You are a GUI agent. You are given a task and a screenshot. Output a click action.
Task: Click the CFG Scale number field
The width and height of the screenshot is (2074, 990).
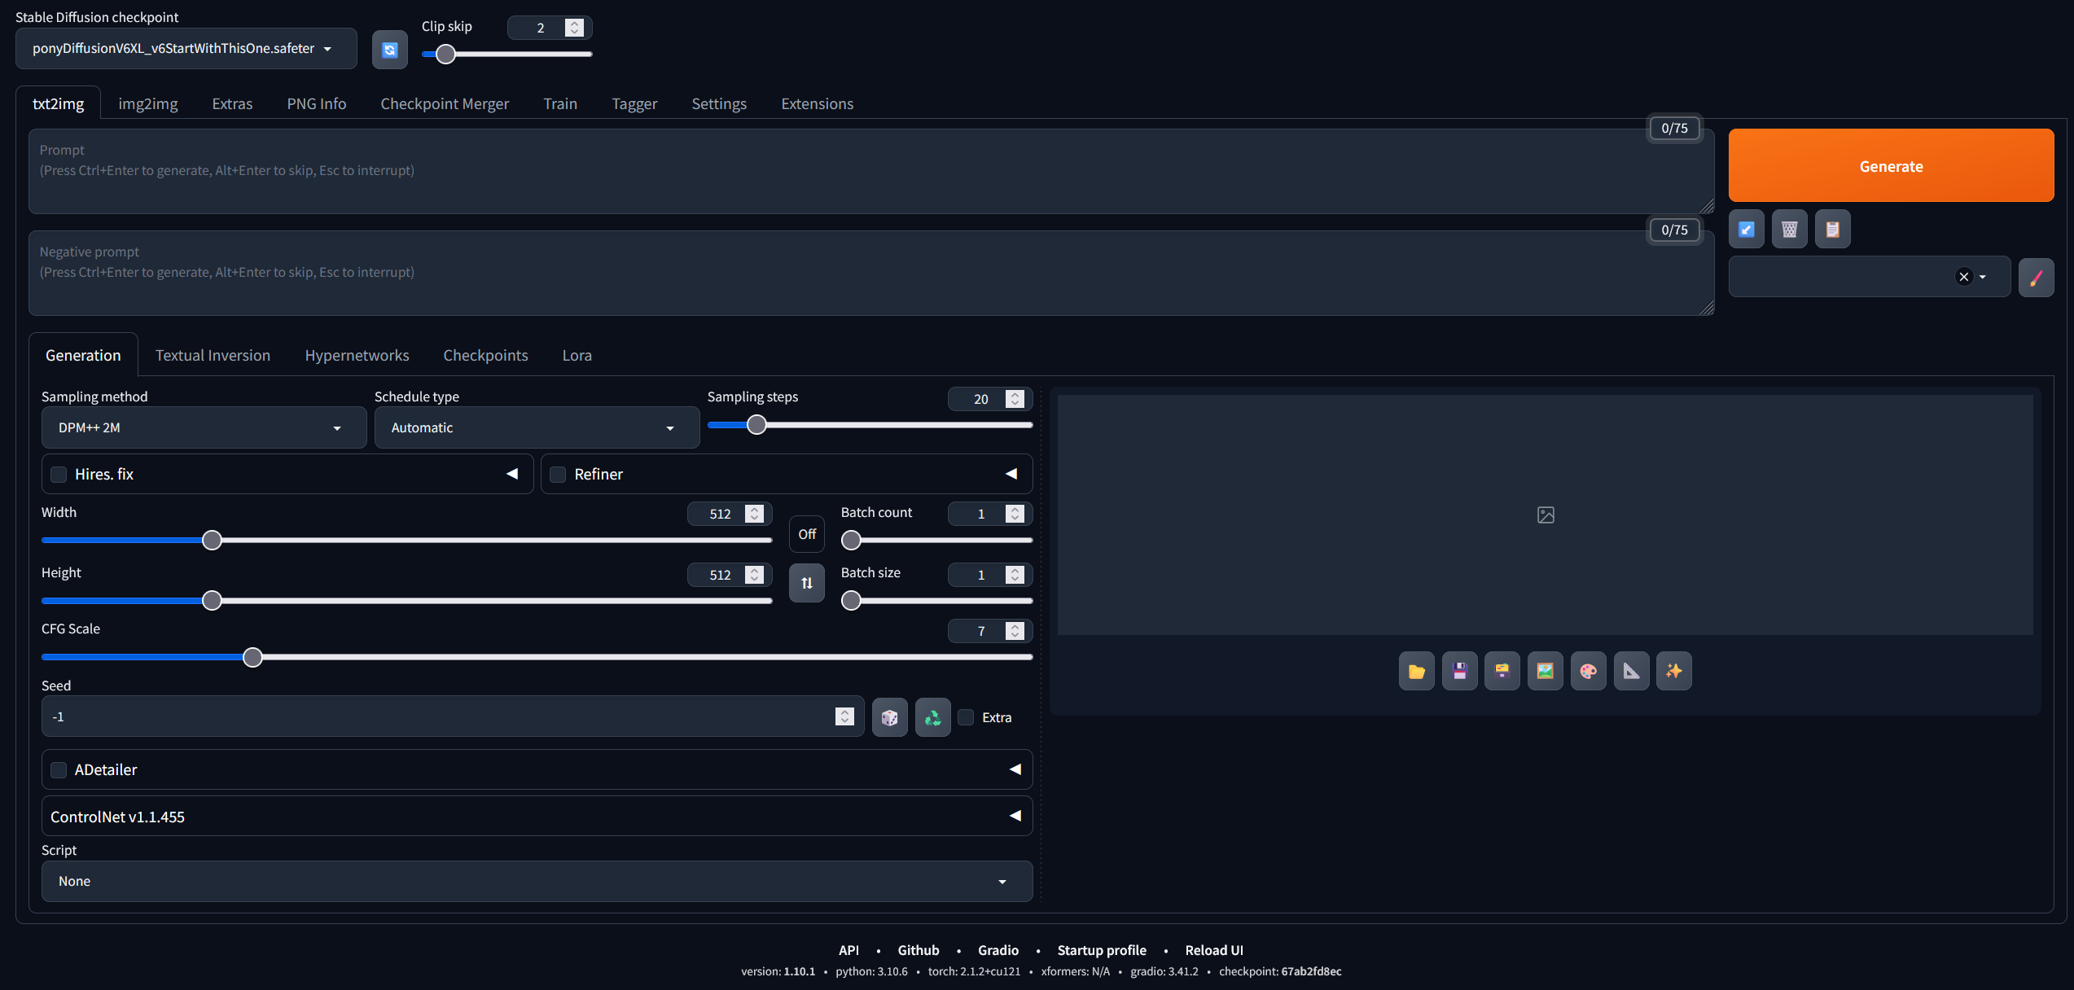(x=989, y=631)
